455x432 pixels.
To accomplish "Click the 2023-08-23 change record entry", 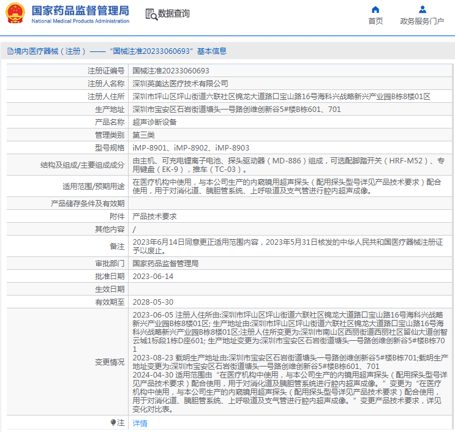I will click(290, 362).
